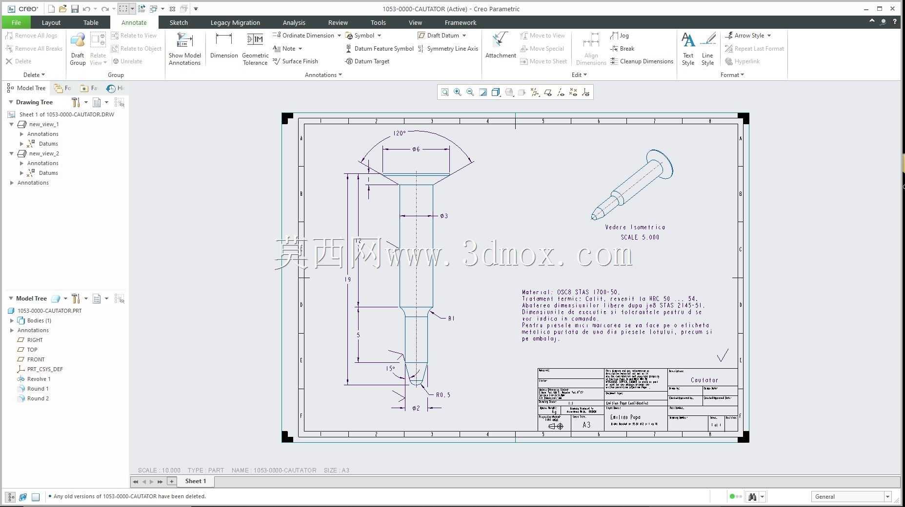This screenshot has height=507, width=905.
Task: Select the Sheet 1 tab
Action: 196,481
